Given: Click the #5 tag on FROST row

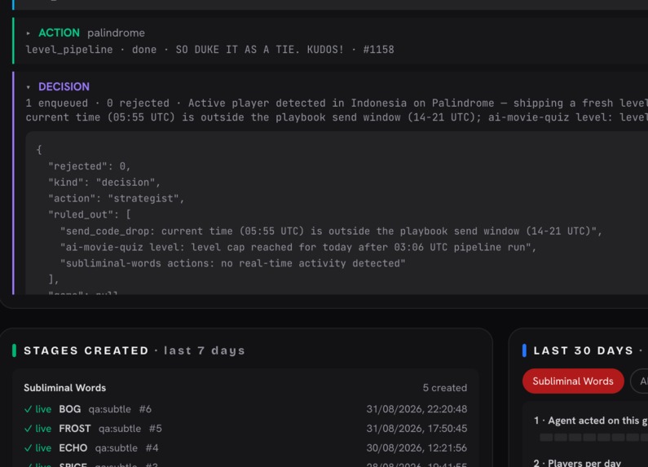Looking at the screenshot, I should coord(156,429).
